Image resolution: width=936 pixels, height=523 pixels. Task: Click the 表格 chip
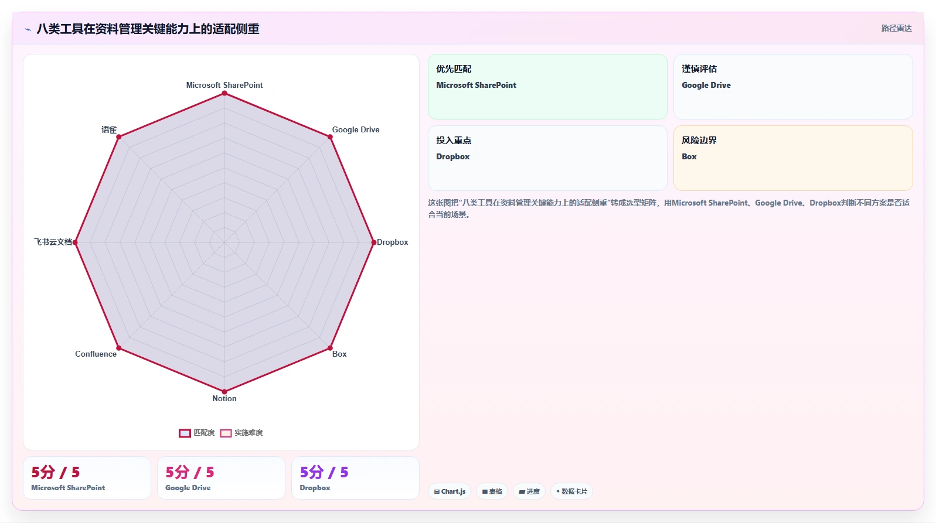[492, 491]
